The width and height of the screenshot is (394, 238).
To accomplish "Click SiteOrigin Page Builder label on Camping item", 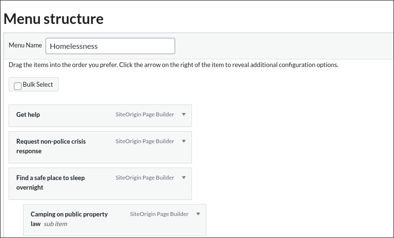I will tap(159, 214).
